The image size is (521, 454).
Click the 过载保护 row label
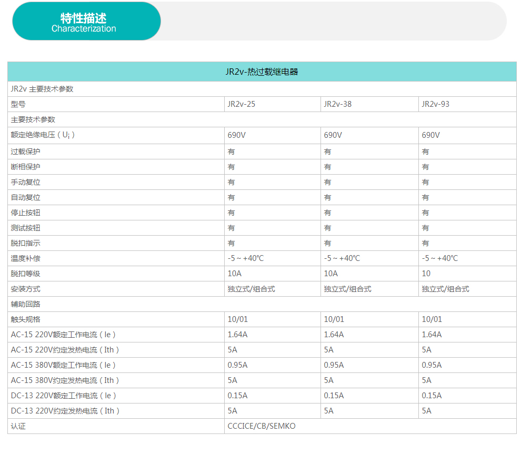pyautogui.click(x=25, y=152)
